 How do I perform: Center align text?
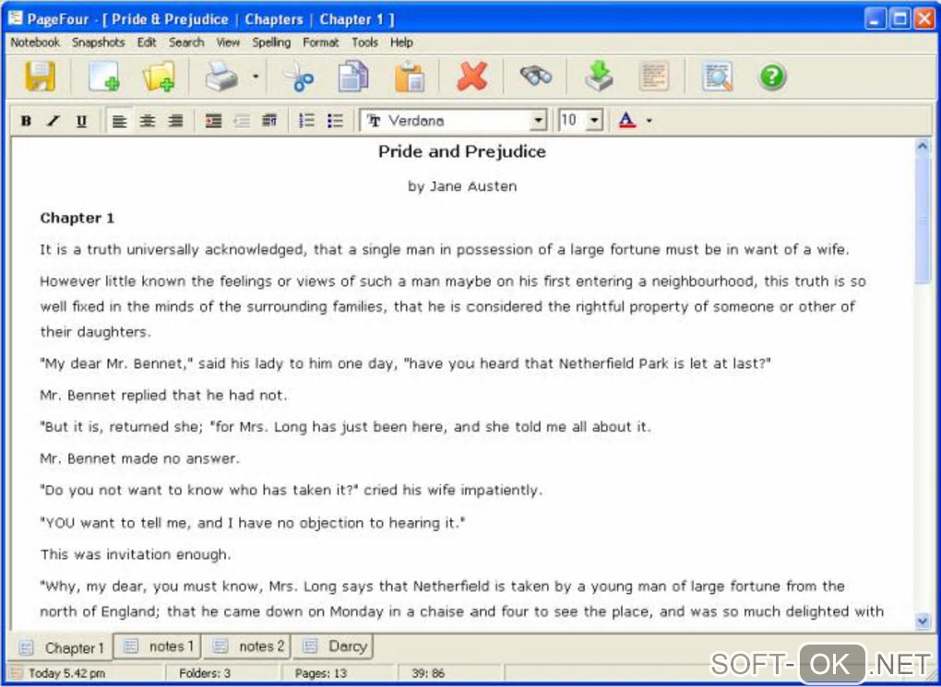148,121
